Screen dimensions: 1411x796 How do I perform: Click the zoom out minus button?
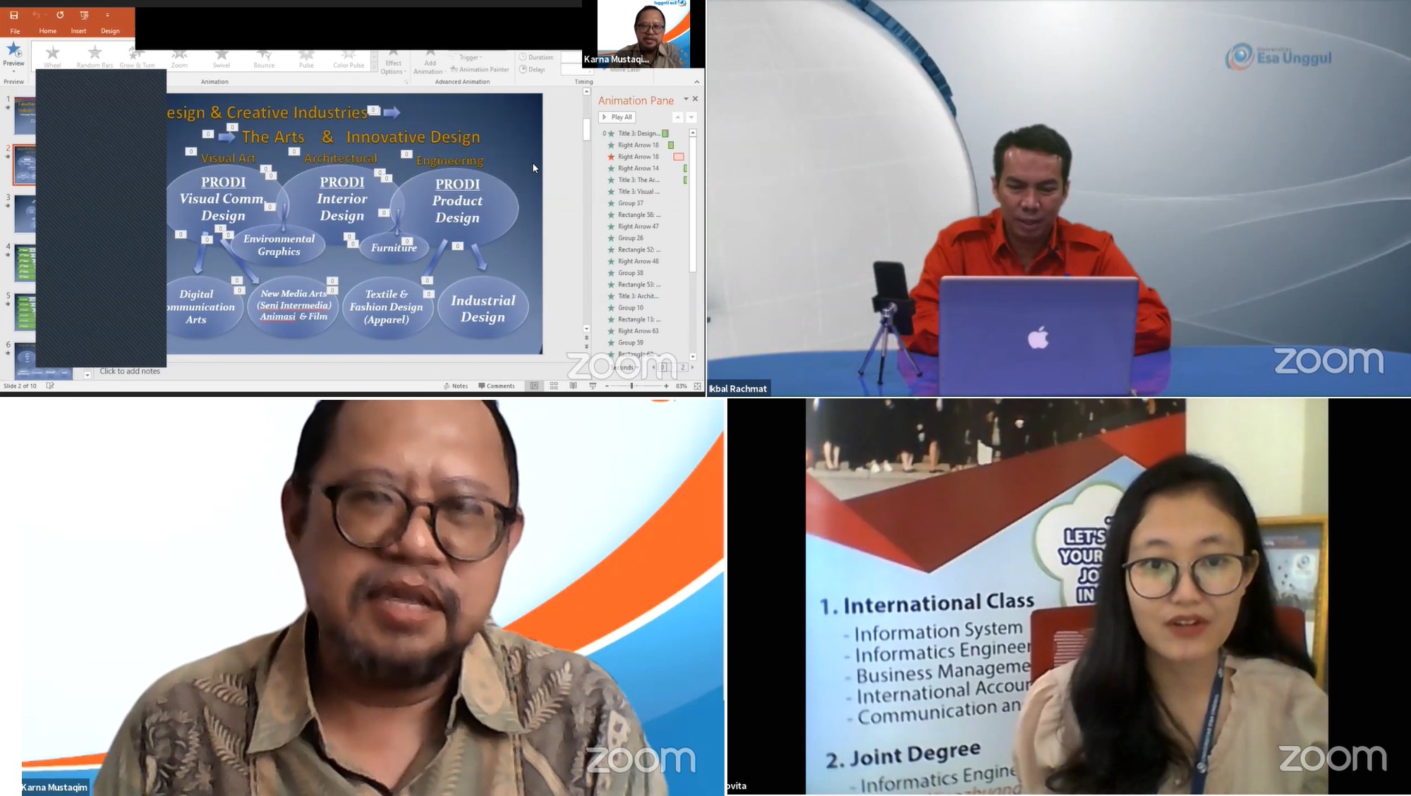[607, 386]
